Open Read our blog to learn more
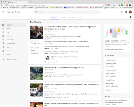The image size is (134, 107). coord(114,49)
